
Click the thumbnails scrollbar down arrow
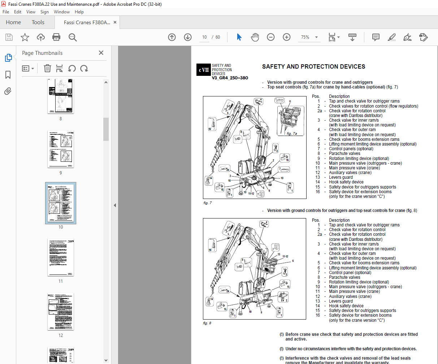(106, 360)
